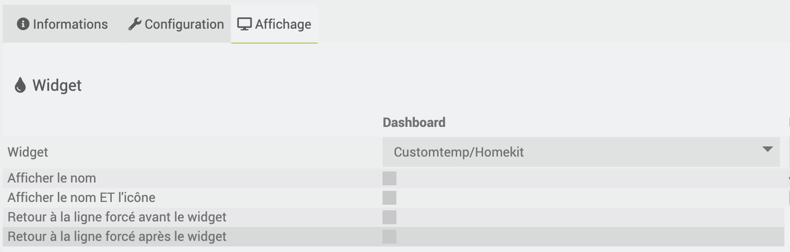Click the monitor icon beside Affichage

coord(244,24)
